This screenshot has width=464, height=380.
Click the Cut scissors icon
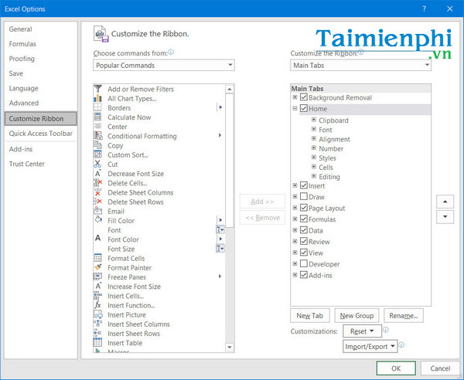tap(98, 164)
